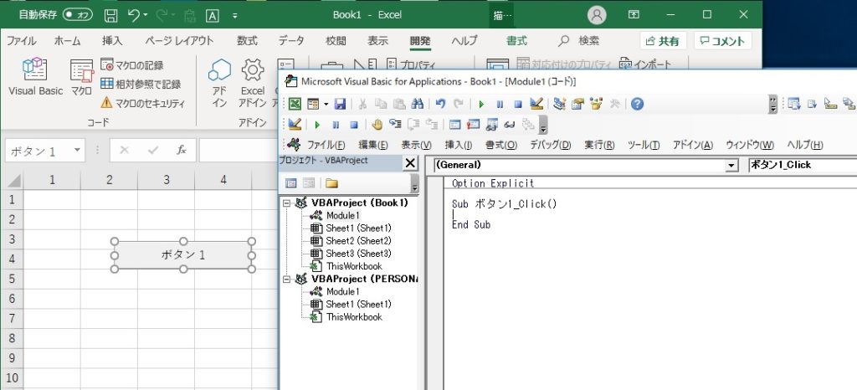
Task: Switch to the 挿入 ribbon tab in Excel
Action: (x=112, y=41)
